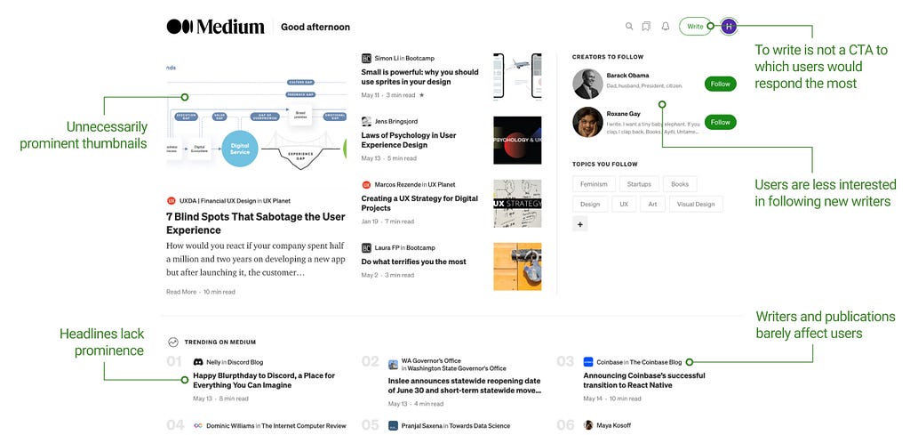The image size is (910, 435).
Task: Select the UX topic tag
Action: pos(624,205)
